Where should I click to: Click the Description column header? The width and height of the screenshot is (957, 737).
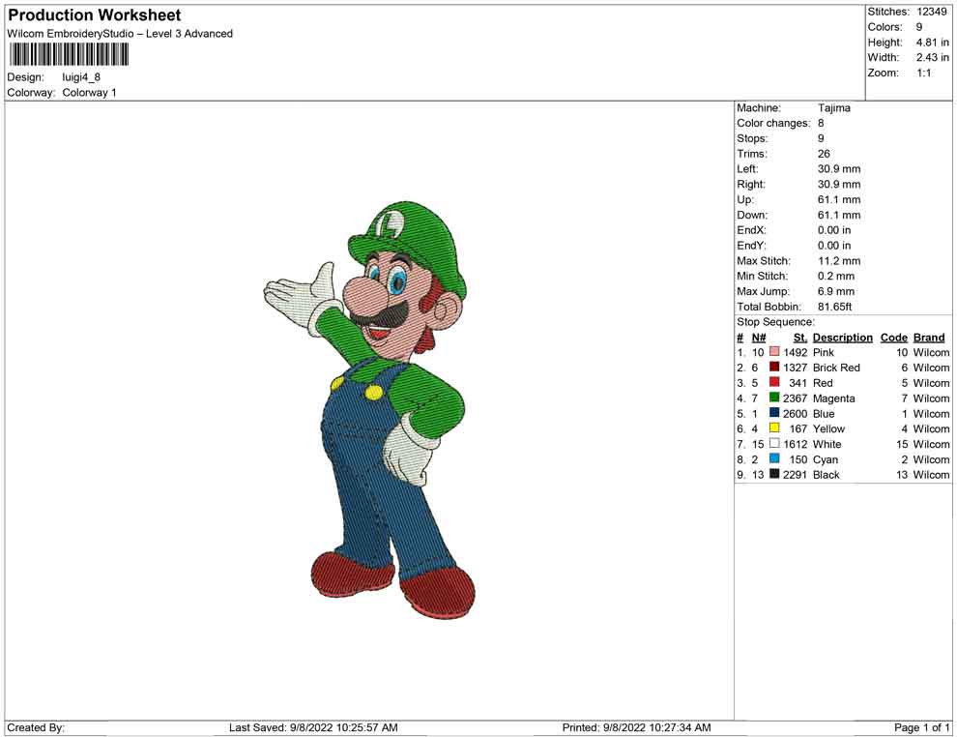coord(842,338)
